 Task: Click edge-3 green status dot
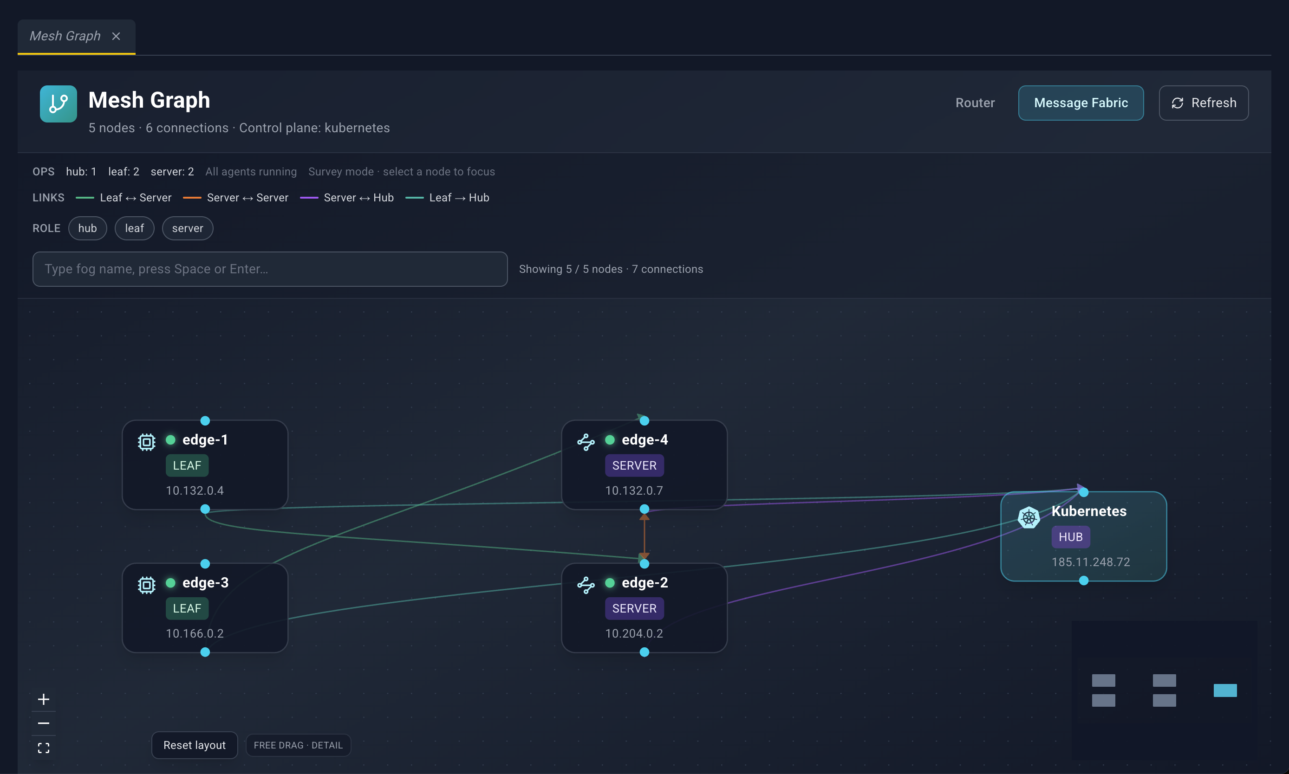click(170, 582)
